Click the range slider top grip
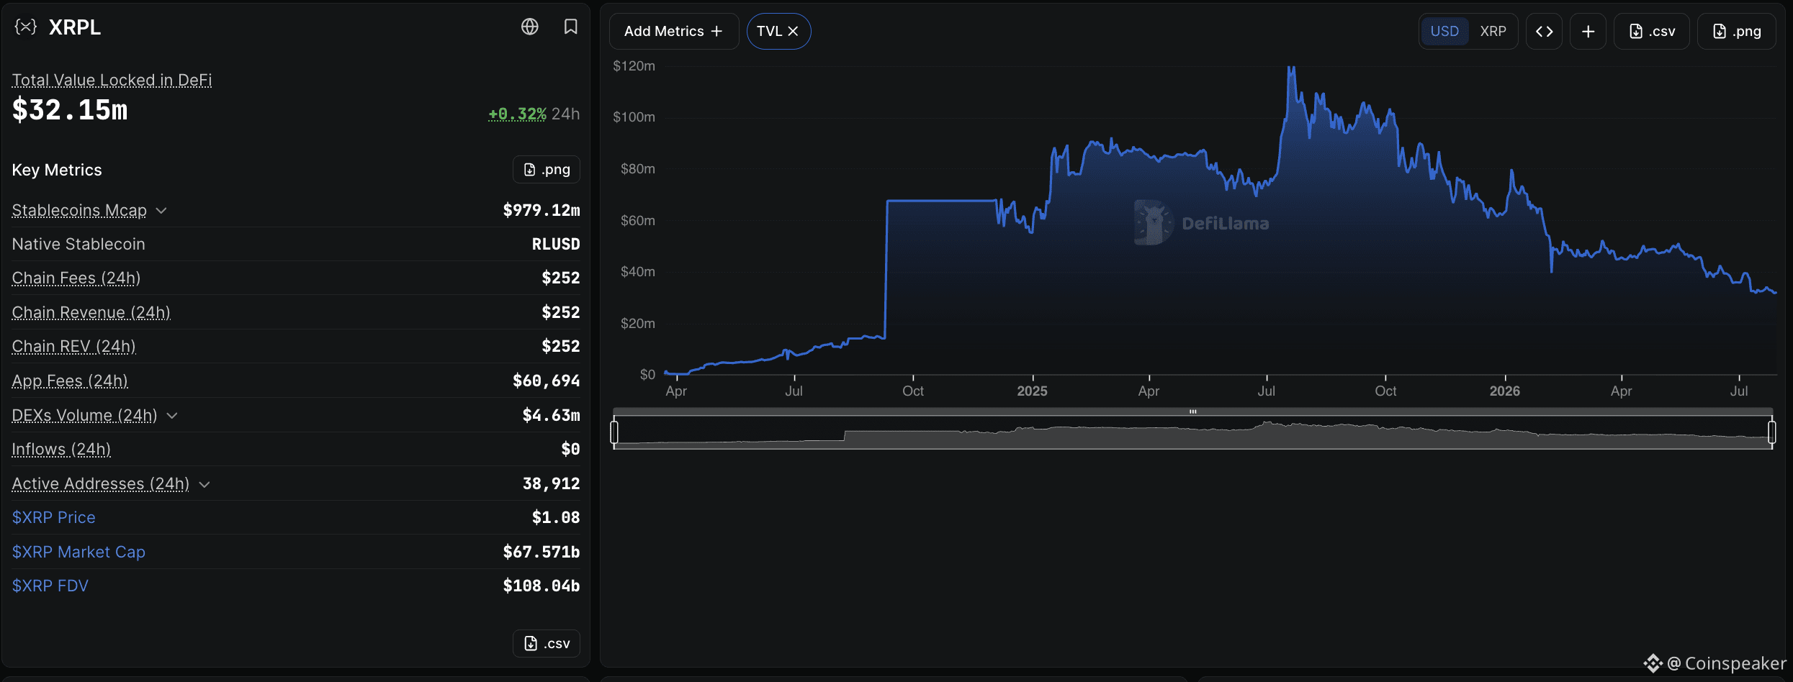 [x=1193, y=412]
